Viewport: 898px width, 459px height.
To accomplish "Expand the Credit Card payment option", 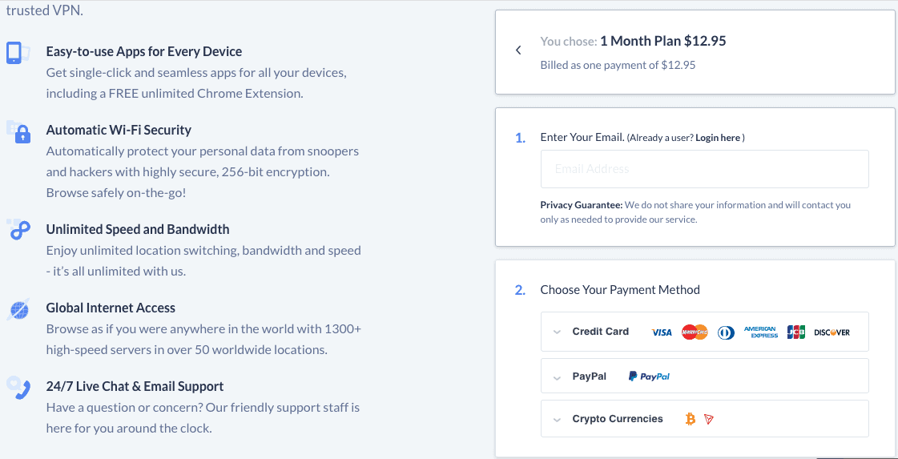I will coord(704,332).
